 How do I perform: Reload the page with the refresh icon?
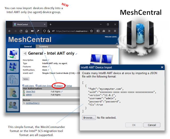[21, 31]
